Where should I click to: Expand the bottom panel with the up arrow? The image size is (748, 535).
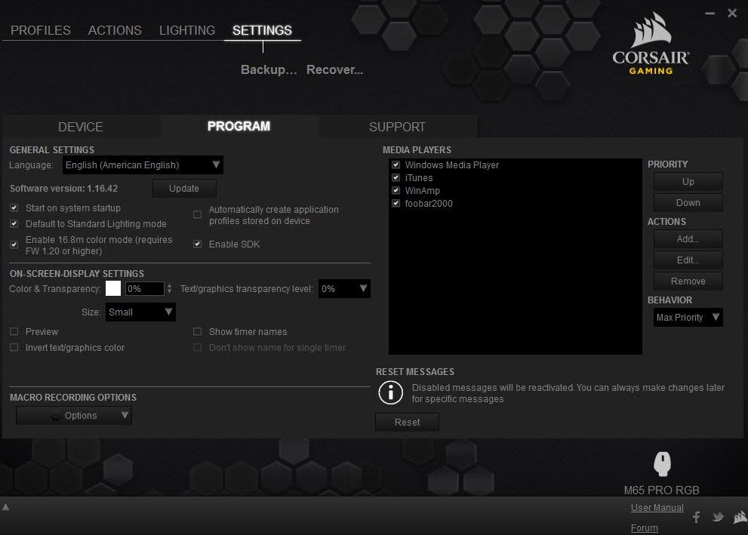click(x=6, y=507)
